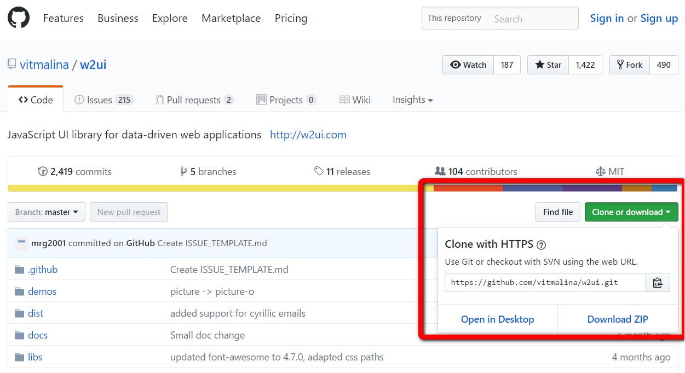The width and height of the screenshot is (685, 373).
Task: Expand the Clone or download dropdown
Action: (x=631, y=212)
